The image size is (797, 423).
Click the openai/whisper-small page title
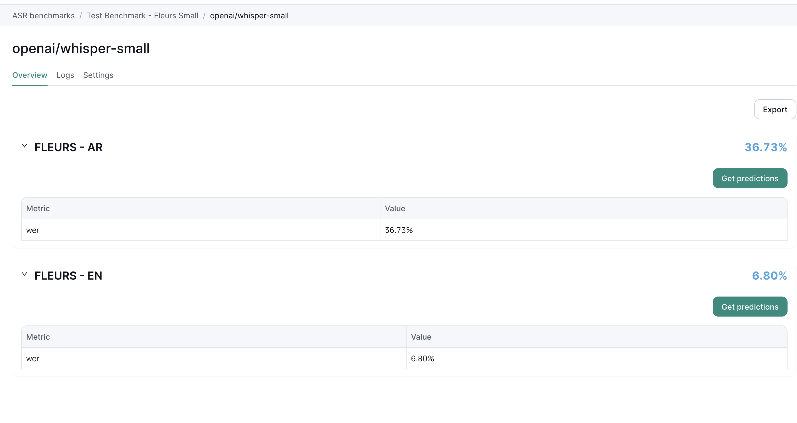pos(81,49)
